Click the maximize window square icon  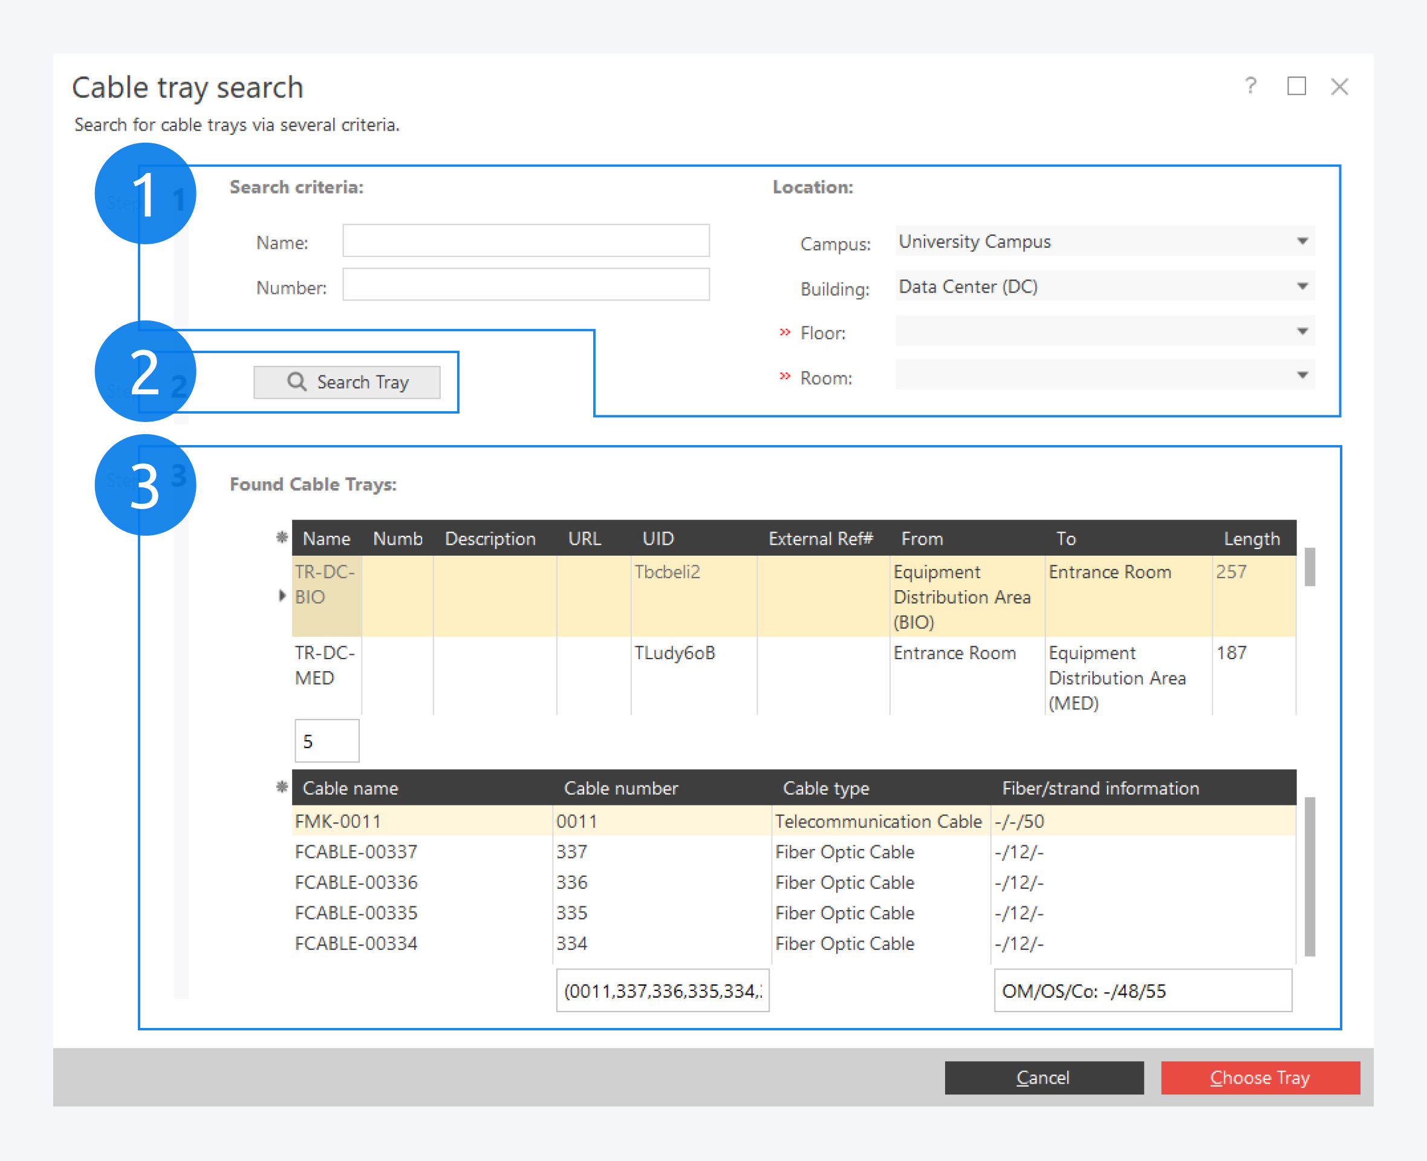click(1296, 86)
